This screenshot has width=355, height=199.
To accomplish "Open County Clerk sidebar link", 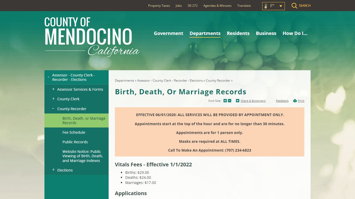I will pos(68,99).
